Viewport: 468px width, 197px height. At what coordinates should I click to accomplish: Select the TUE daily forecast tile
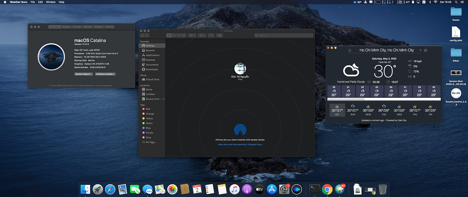pos(384,110)
